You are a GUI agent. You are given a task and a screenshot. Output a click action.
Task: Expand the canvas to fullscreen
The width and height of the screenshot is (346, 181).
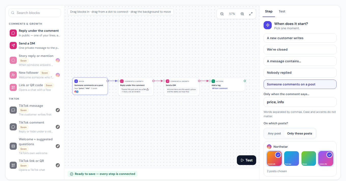coord(251,14)
